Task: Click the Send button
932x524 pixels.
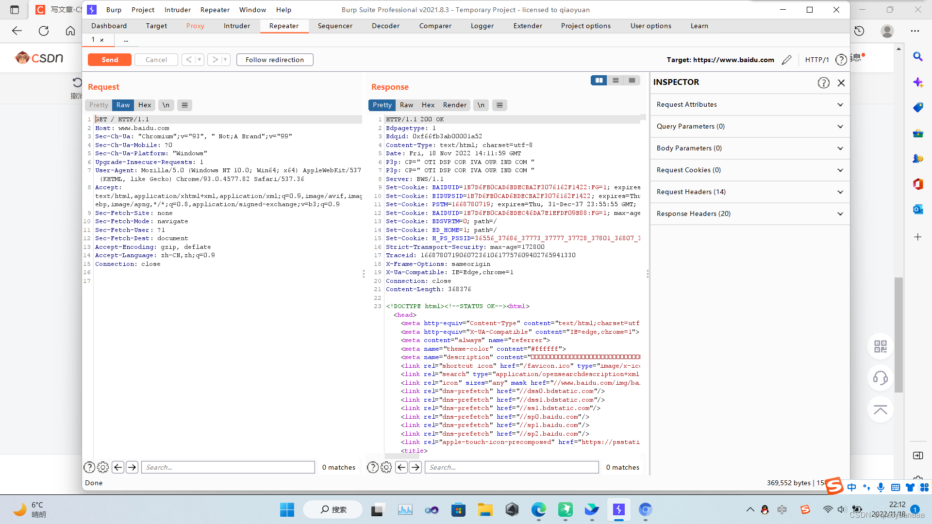Action: [110, 60]
